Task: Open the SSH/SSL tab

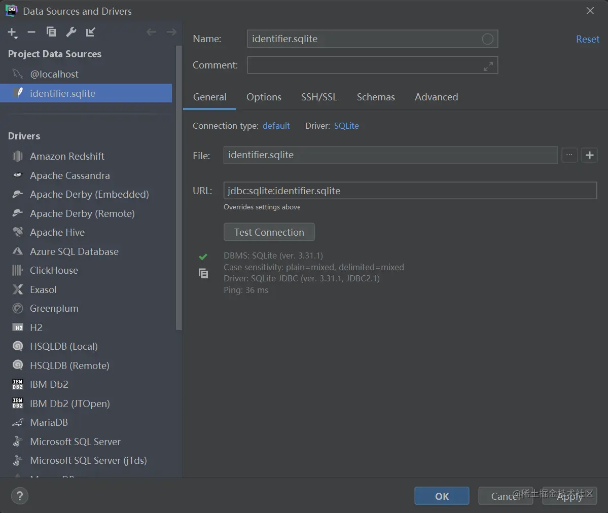Action: tap(319, 97)
